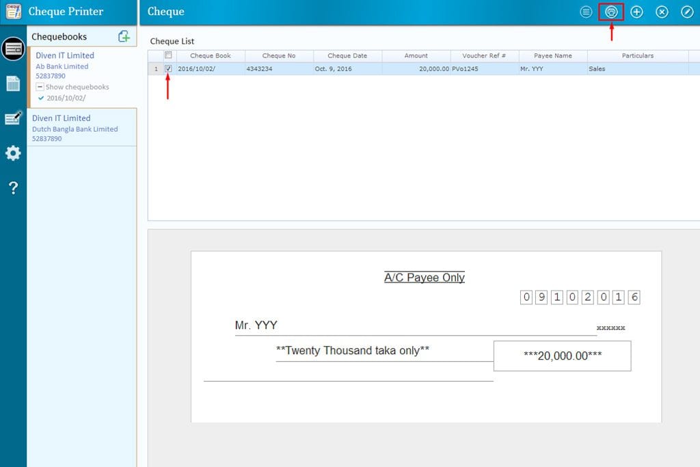
Task: Open the settings gear in sidebar
Action: (x=13, y=153)
